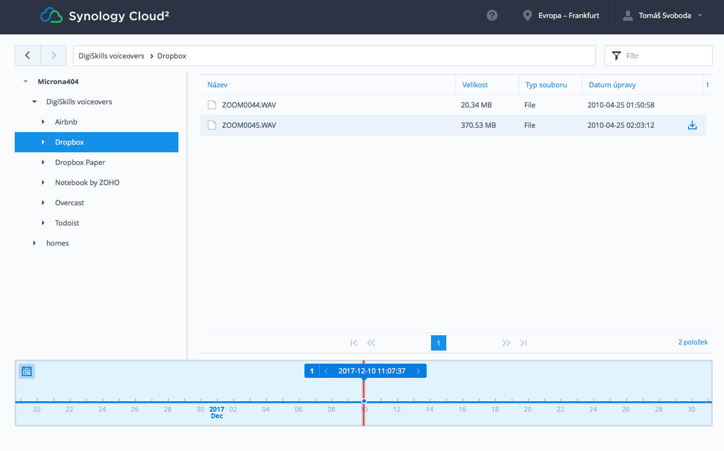Open the Tomáš Svoboda user dropdown
The width and height of the screenshot is (724, 451).
pos(662,16)
